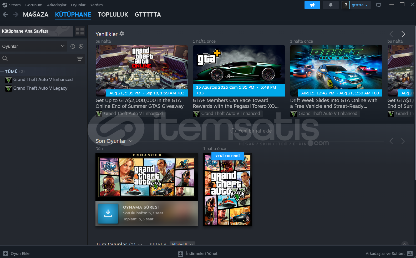The width and height of the screenshot is (416, 258).
Task: Navigate back with the left arrow
Action: pyautogui.click(x=5, y=14)
